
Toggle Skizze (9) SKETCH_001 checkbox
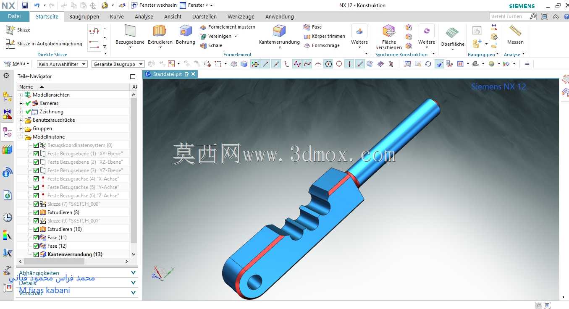[36, 221]
